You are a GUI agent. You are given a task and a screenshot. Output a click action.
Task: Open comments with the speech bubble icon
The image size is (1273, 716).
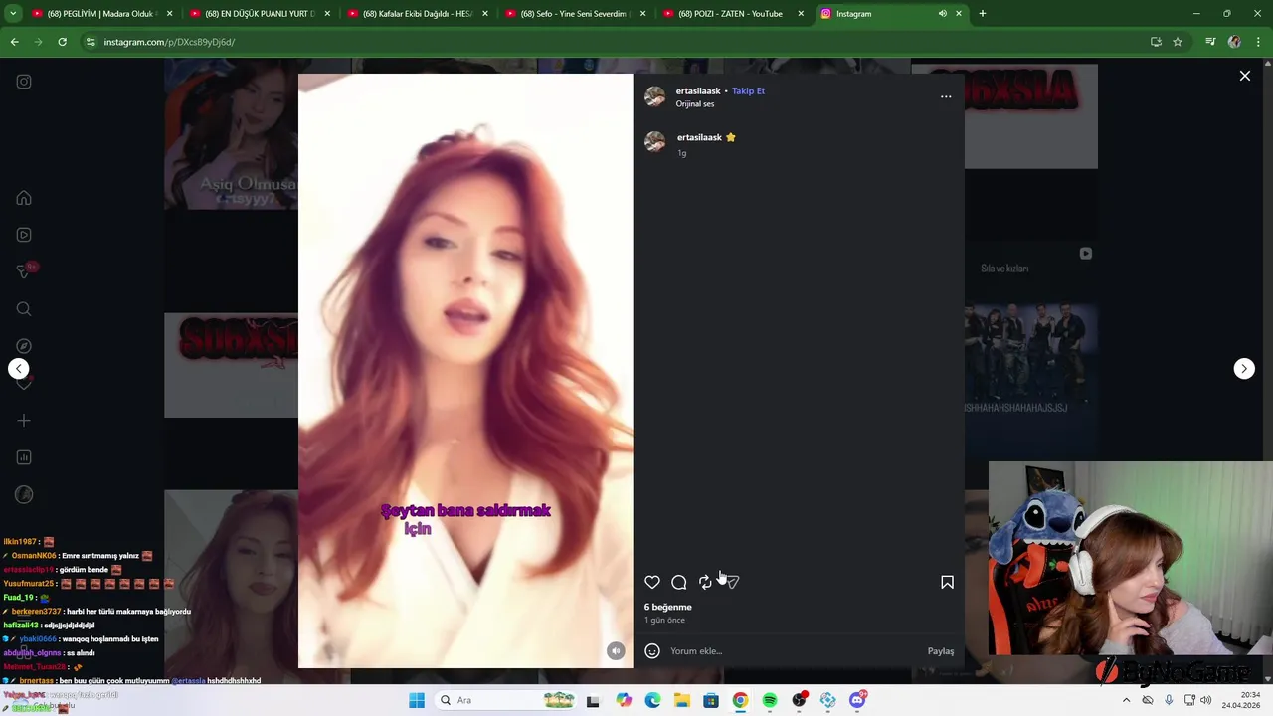point(679,582)
